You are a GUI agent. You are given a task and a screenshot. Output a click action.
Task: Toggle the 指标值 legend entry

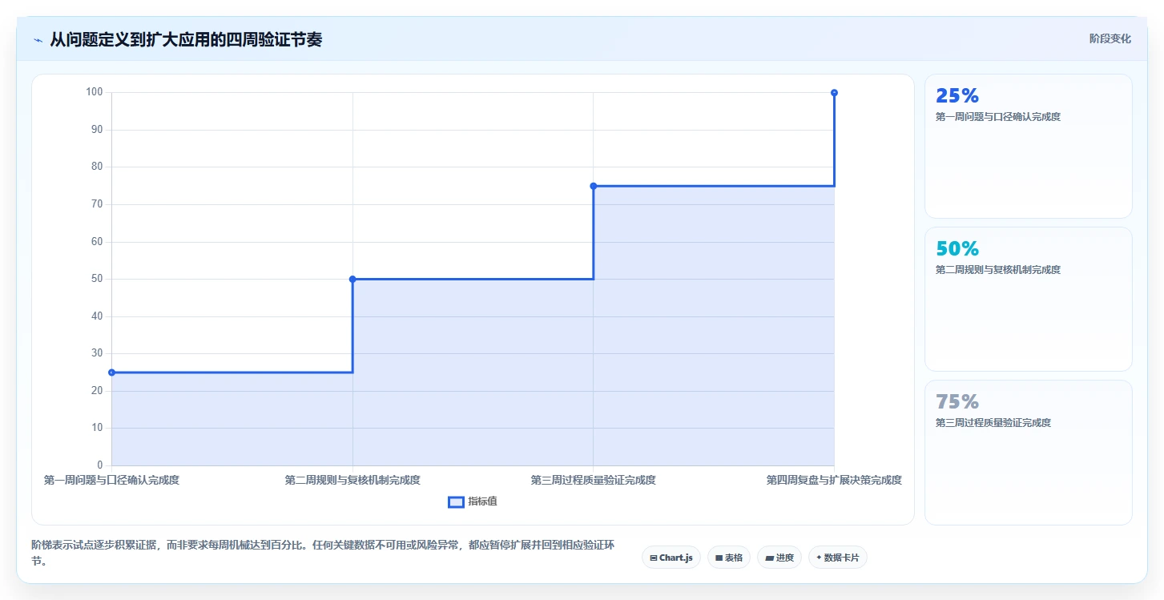pos(473,501)
